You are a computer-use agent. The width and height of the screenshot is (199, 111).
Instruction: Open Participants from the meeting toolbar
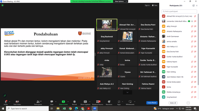(x=38, y=103)
